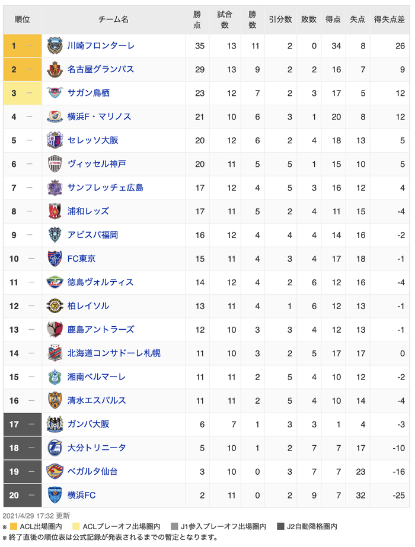Click the Urawa Reds team emblem
This screenshot has height=547, width=415.
point(55,211)
